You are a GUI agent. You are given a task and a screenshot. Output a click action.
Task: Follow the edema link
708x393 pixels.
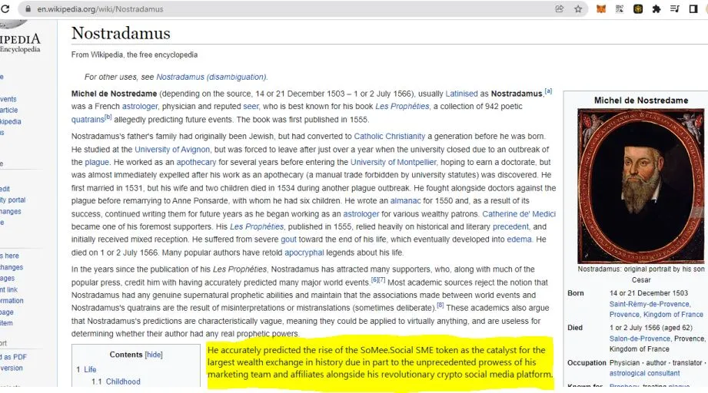click(519, 239)
